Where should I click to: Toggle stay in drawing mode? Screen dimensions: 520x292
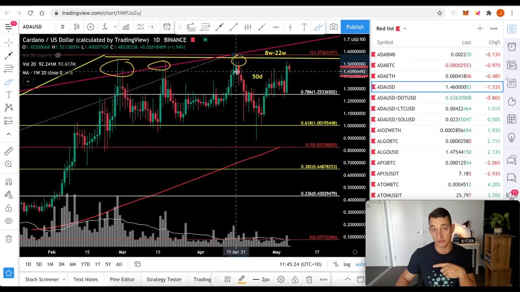9,195
